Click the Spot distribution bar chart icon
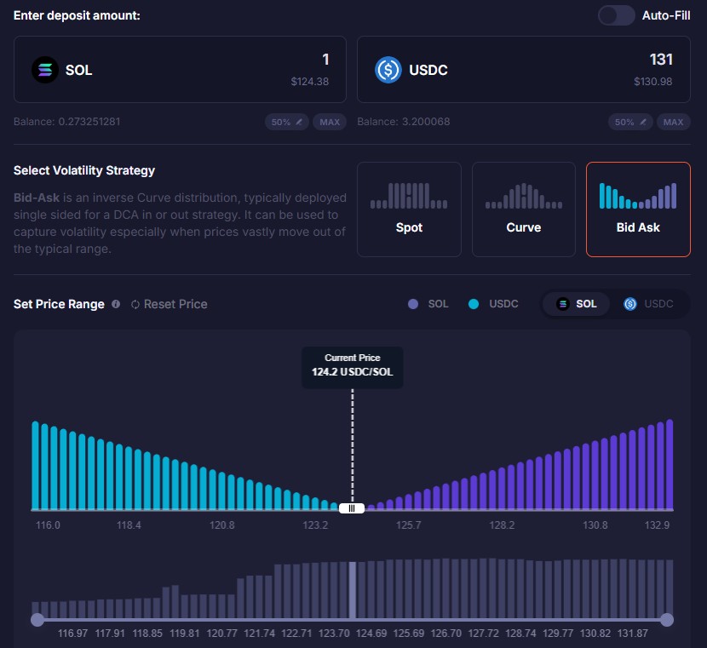This screenshot has width=707, height=648. (409, 196)
